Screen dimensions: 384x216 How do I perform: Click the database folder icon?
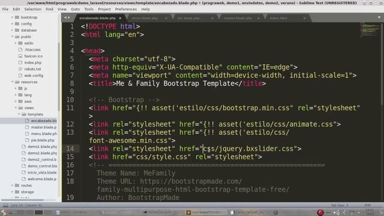[x=17, y=30]
